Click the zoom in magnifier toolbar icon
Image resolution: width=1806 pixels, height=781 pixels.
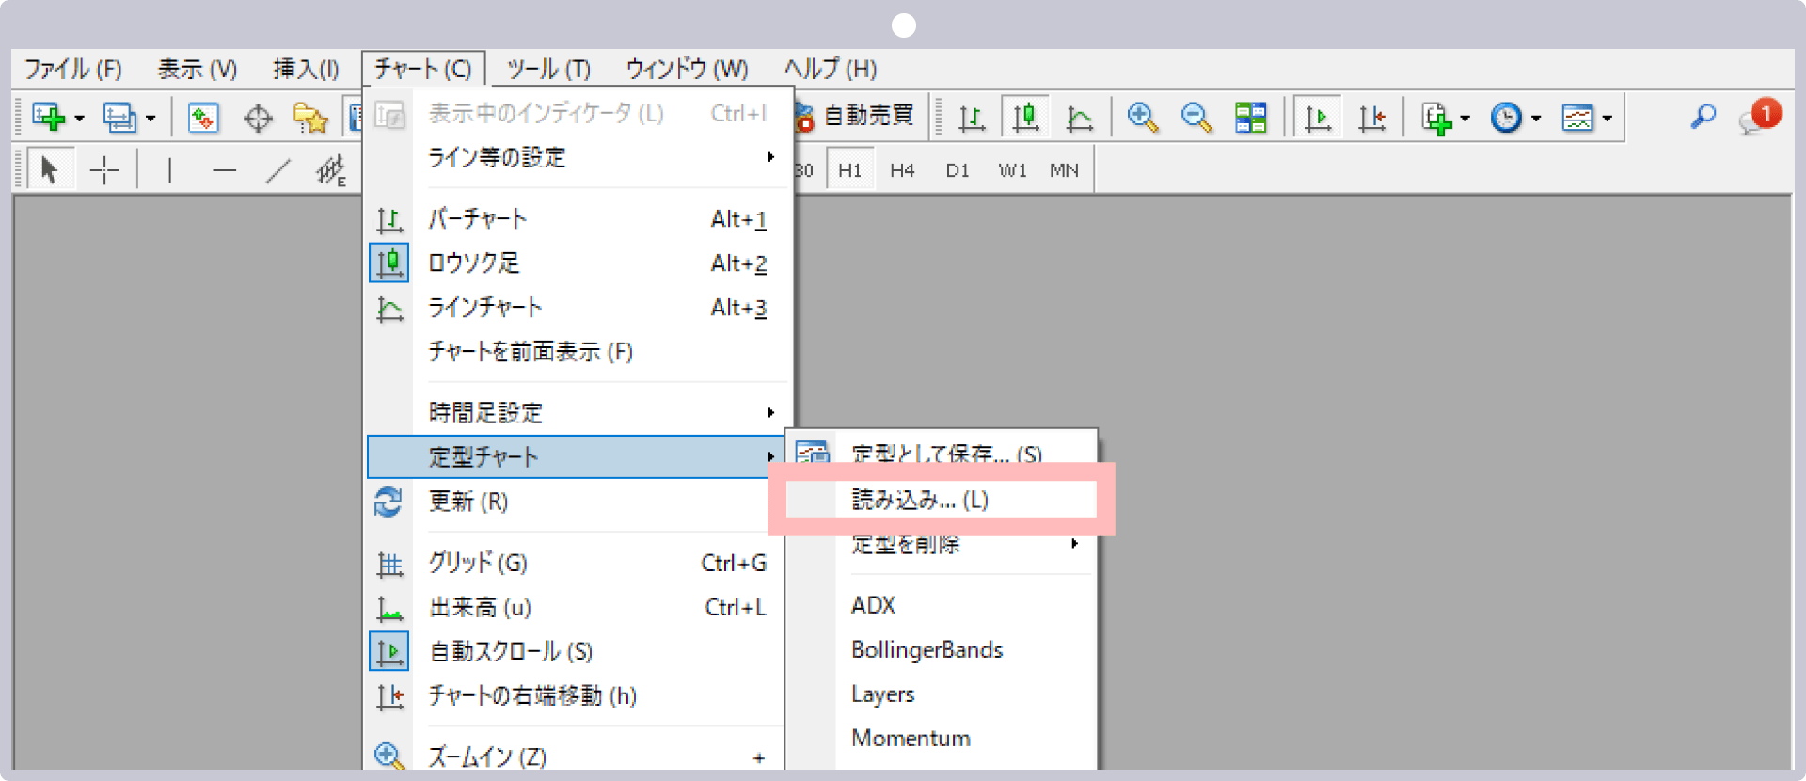tap(1142, 118)
